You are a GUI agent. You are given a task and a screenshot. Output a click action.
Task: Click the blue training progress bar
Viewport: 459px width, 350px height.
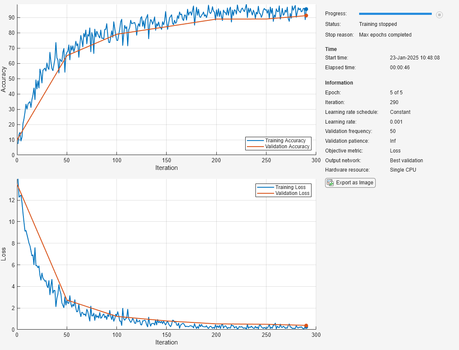395,14
